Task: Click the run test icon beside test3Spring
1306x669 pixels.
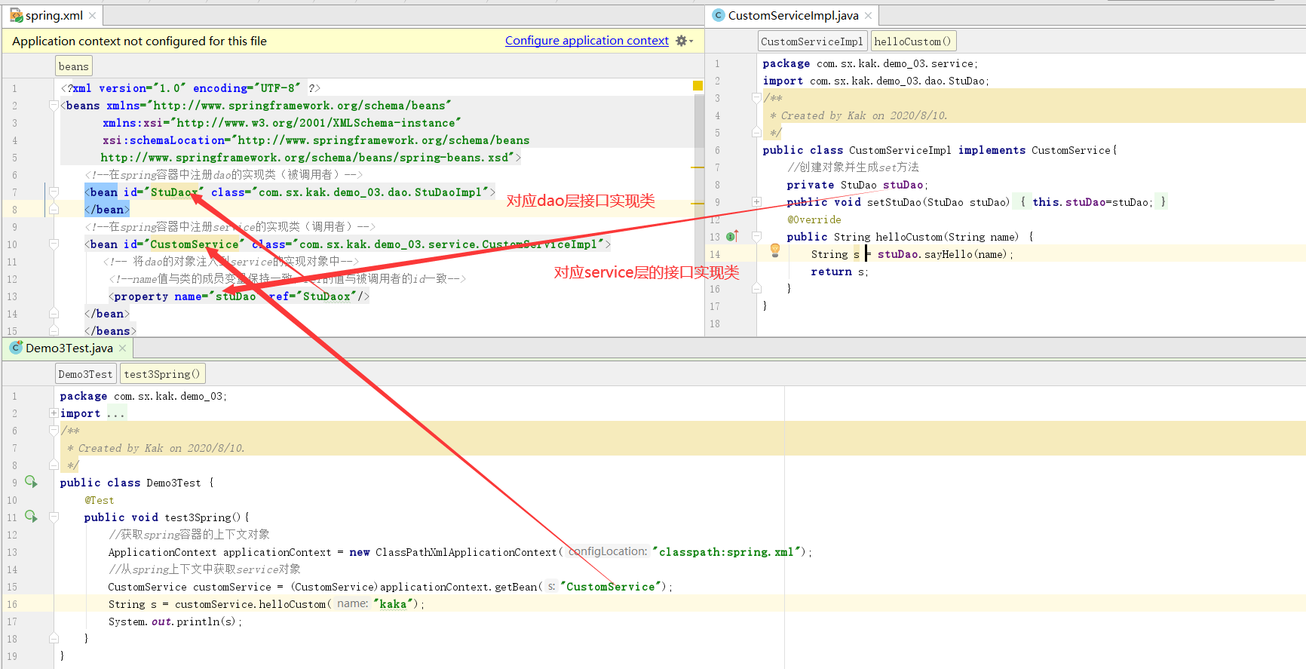Action: (31, 516)
